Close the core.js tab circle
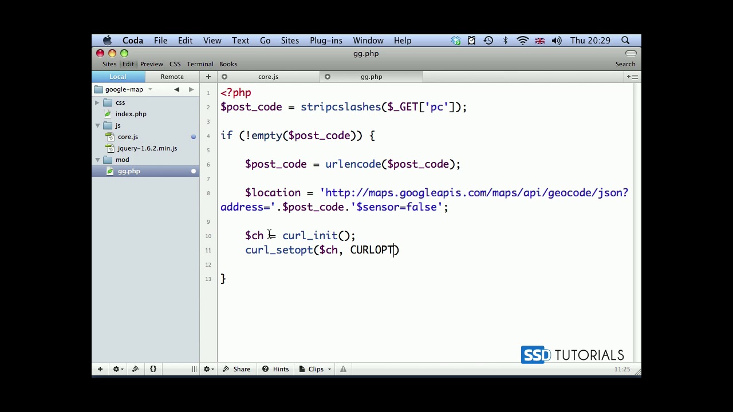Viewport: 733px width, 412px height. click(x=224, y=77)
